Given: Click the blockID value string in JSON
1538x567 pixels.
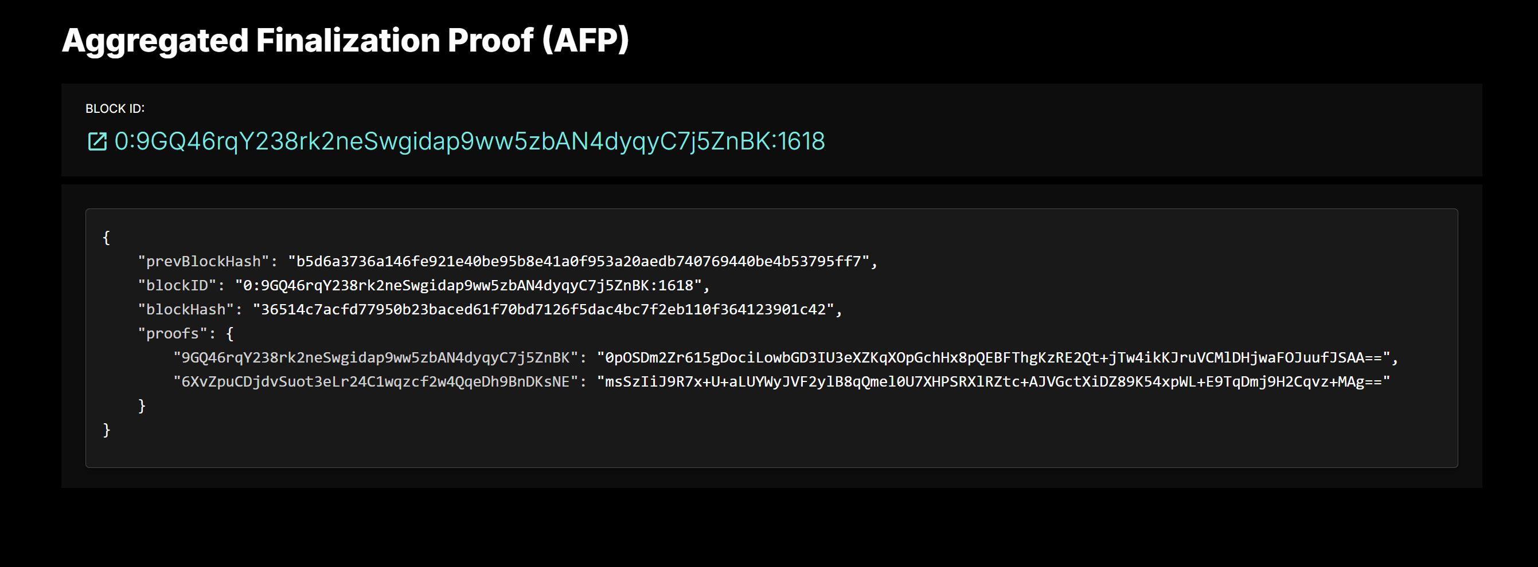Looking at the screenshot, I should (468, 286).
